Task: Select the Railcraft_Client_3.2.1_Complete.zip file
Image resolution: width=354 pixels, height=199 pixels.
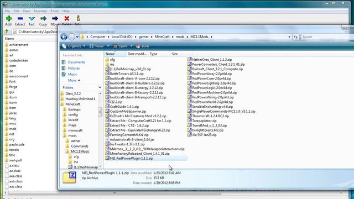Action: click(x=215, y=69)
